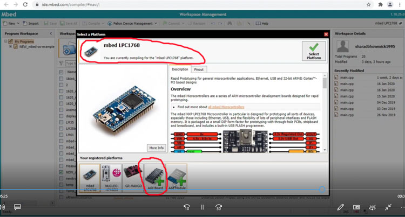
Task: Switch to the Pinout tab
Action: 199,69
